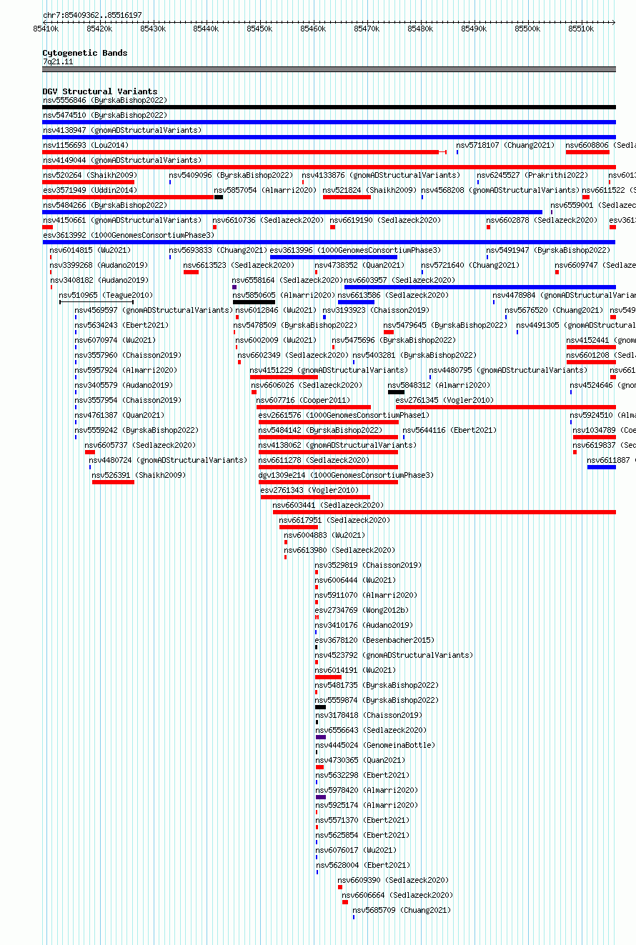Viewport: 636px width, 945px height.
Task: Click nsv510965 Teague2010 label
Action: 106,295
